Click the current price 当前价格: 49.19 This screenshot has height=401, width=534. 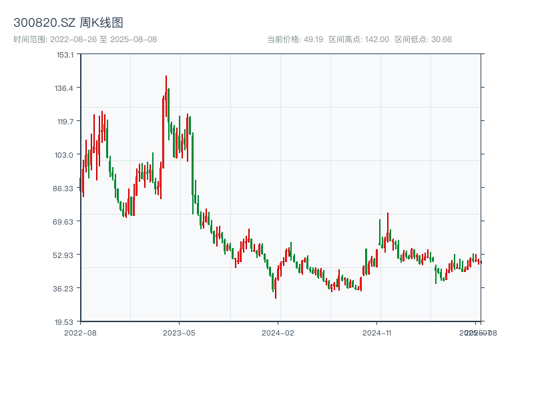click(295, 39)
